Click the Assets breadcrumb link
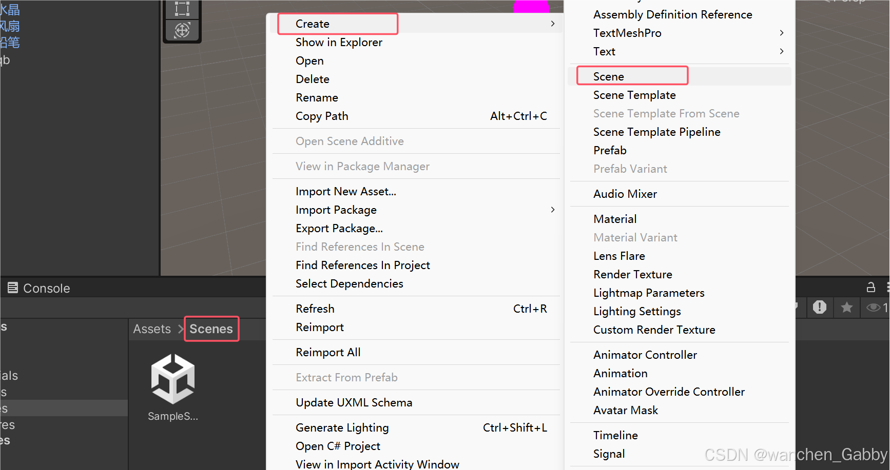The width and height of the screenshot is (890, 470). point(152,329)
